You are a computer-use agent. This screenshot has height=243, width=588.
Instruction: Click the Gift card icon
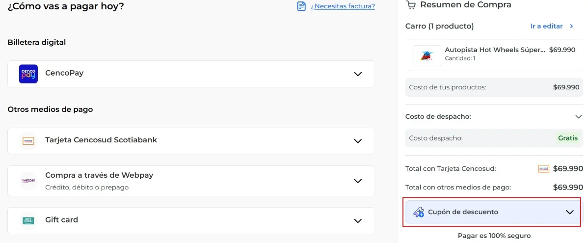(x=28, y=220)
